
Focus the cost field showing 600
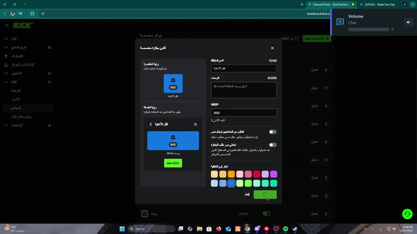(x=244, y=113)
